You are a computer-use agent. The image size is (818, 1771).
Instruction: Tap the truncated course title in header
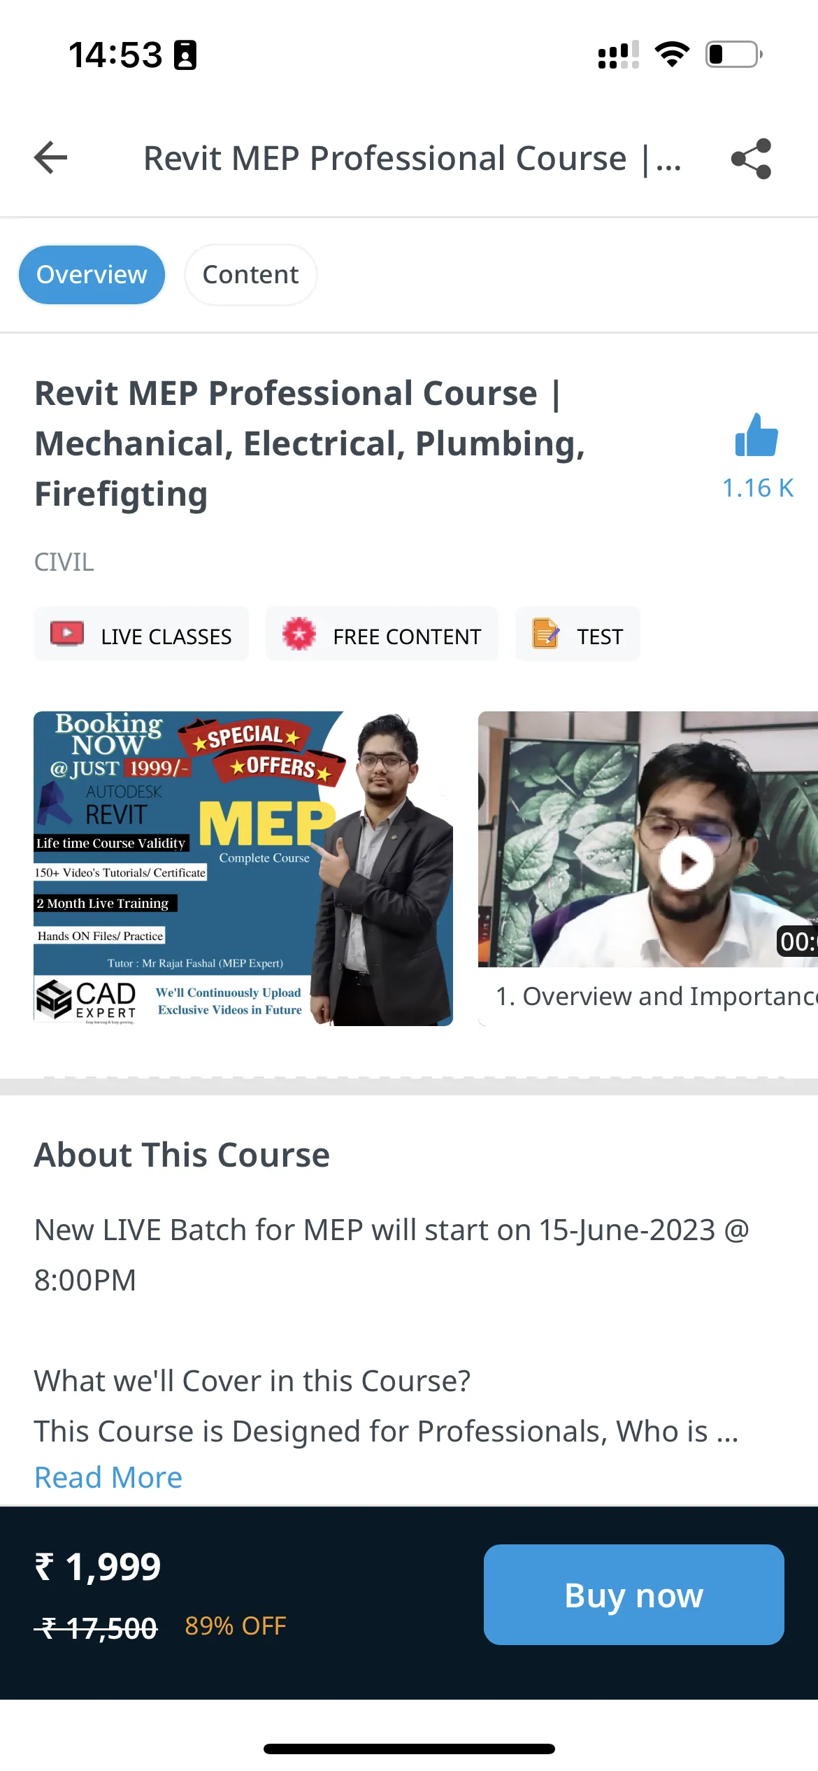(x=412, y=158)
